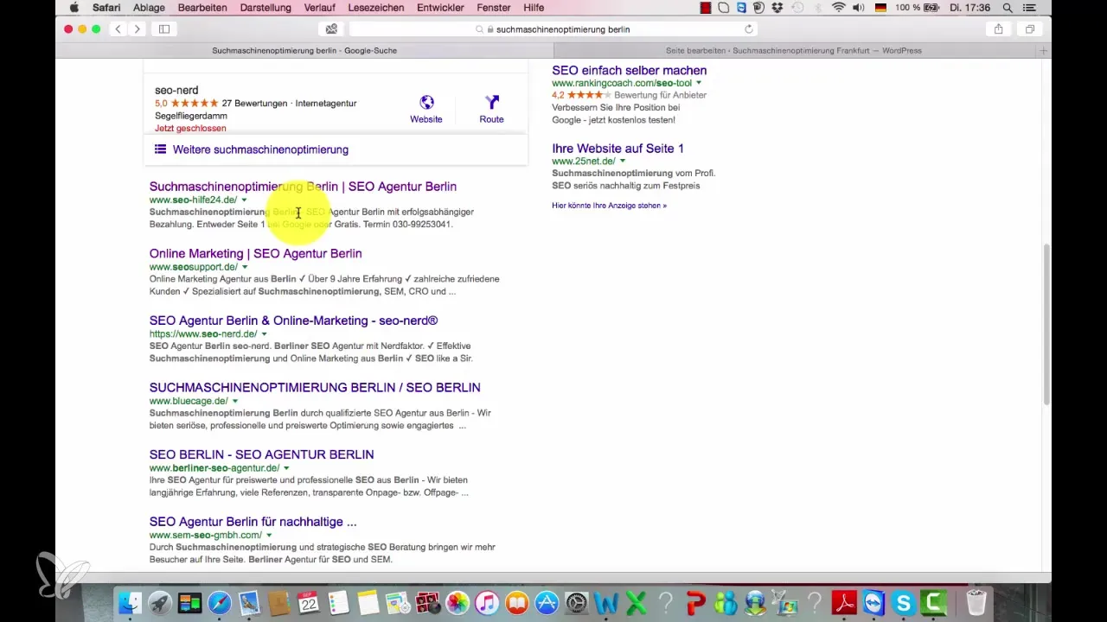The width and height of the screenshot is (1107, 622).
Task: Expand dropdown arrow next to www.seosupport.de
Action: point(245,268)
